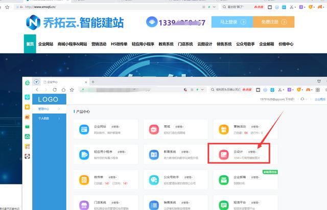Reload the page in the front browser window
Screen dimensions: 327x210
point(55,90)
